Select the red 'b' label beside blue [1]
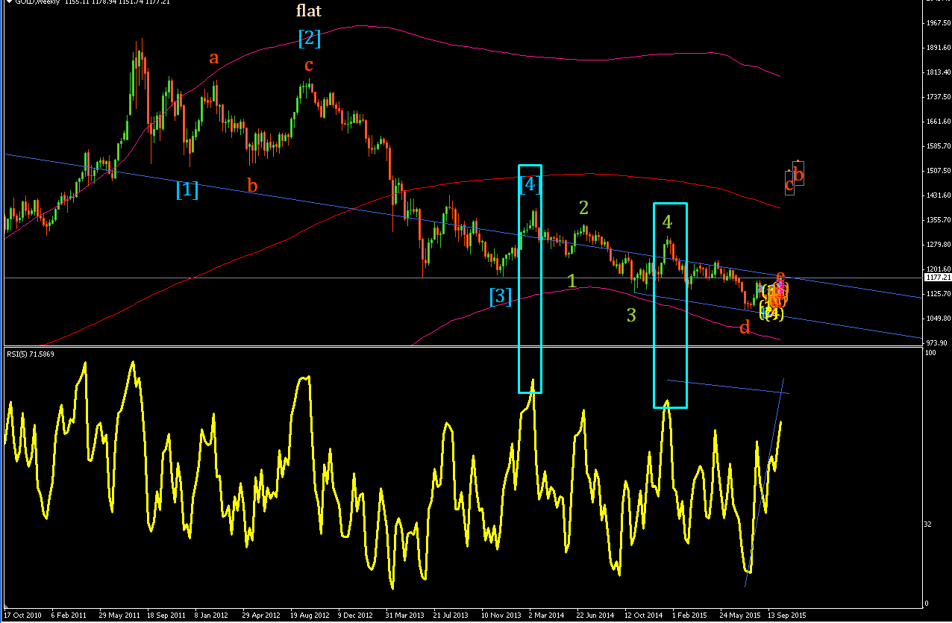The height and width of the screenshot is (623, 952). (252, 185)
